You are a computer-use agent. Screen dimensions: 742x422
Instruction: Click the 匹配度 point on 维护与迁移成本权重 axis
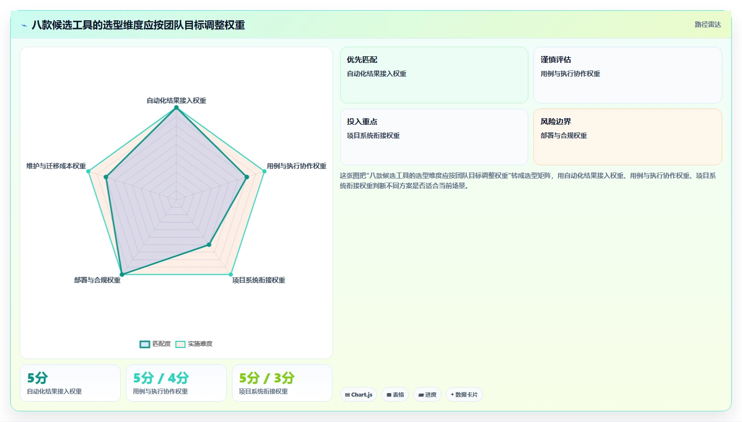pyautogui.click(x=106, y=177)
